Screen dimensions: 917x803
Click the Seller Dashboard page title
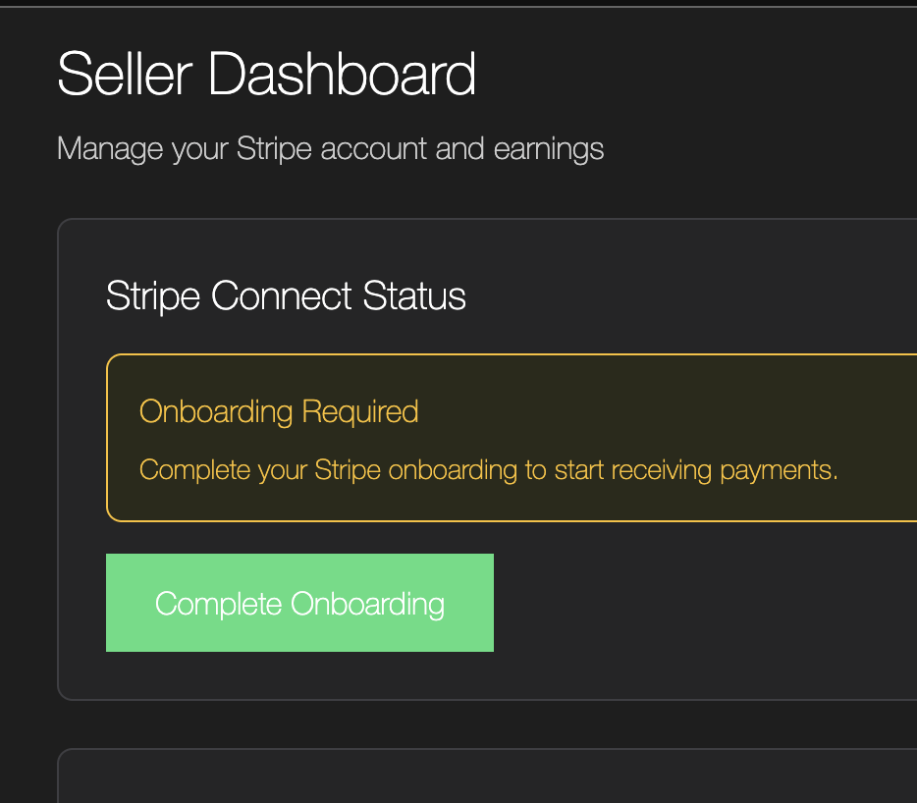268,74
